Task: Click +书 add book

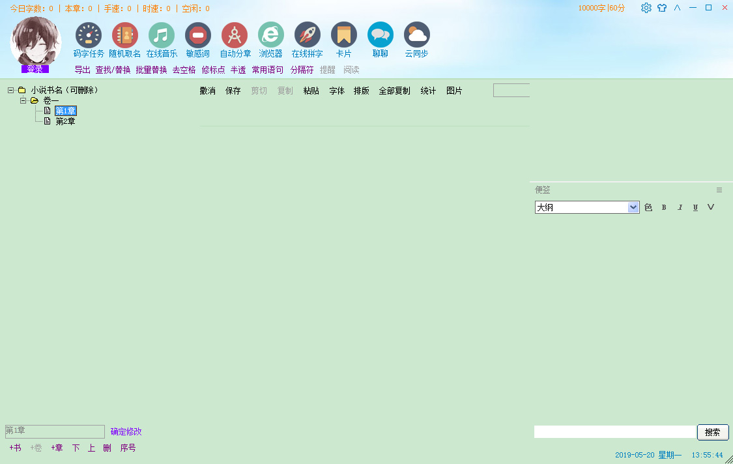Action: click(x=16, y=448)
